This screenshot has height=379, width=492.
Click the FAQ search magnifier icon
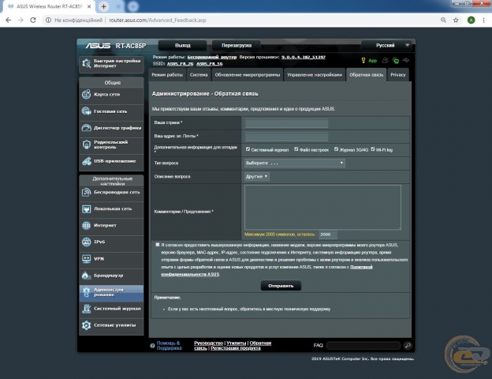click(x=407, y=346)
